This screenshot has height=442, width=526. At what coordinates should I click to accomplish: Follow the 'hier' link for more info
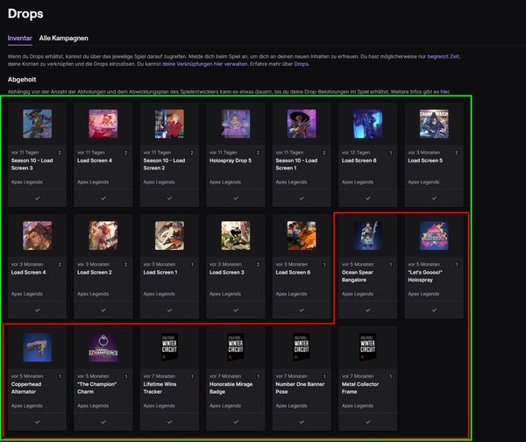444,91
